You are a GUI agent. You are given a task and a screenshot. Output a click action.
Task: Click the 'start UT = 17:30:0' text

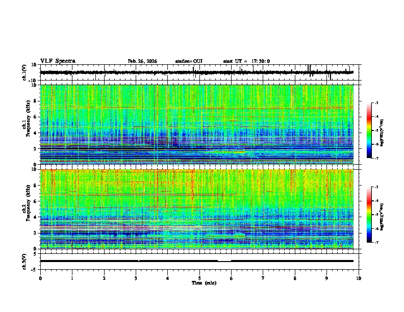click(246, 61)
